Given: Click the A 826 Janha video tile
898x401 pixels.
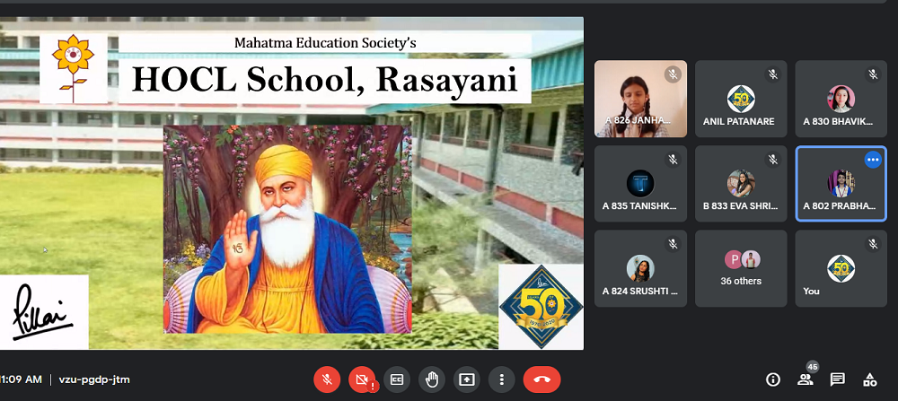Looking at the screenshot, I should point(640,99).
